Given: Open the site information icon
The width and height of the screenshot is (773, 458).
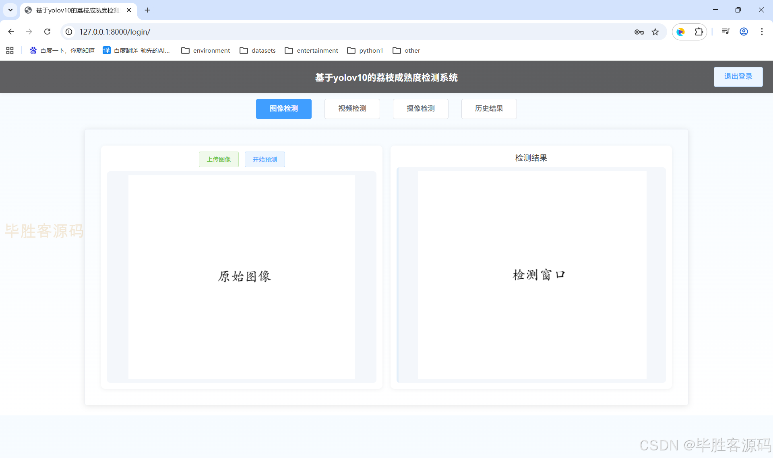Looking at the screenshot, I should point(69,32).
